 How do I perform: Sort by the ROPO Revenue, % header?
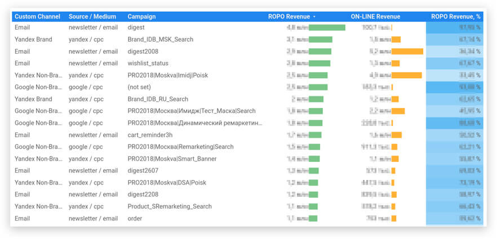click(456, 16)
